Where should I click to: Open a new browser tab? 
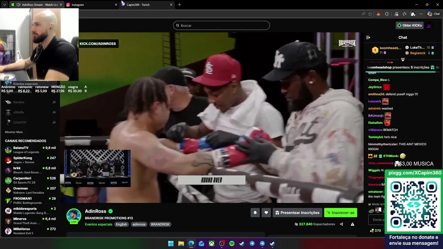coord(179,5)
